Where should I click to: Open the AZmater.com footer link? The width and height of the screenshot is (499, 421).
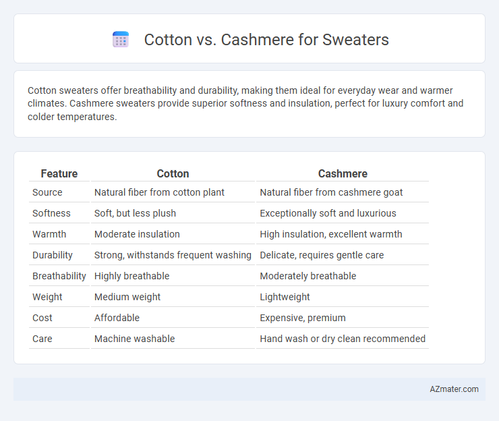[454, 389]
